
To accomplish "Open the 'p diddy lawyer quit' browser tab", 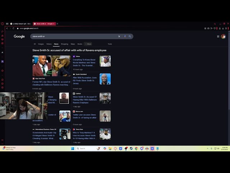I will click(20, 24).
